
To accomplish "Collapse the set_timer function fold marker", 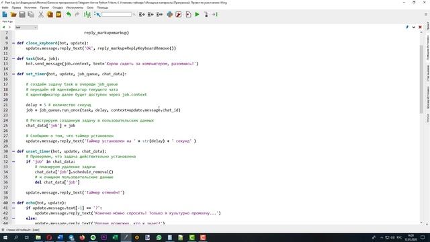I will pos(13,74).
